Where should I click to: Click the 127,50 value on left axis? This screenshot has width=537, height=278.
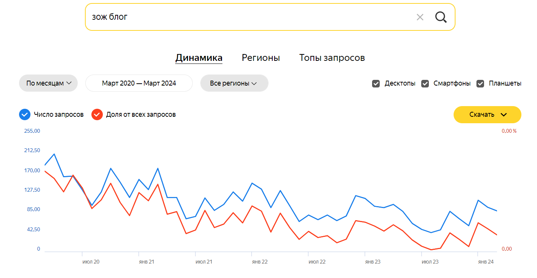pos(32,190)
